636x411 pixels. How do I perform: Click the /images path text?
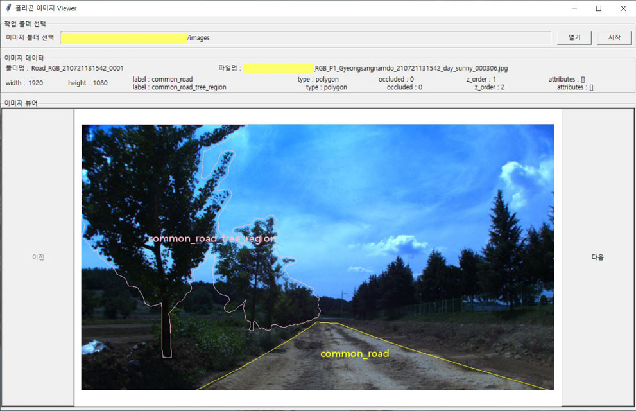pos(198,37)
